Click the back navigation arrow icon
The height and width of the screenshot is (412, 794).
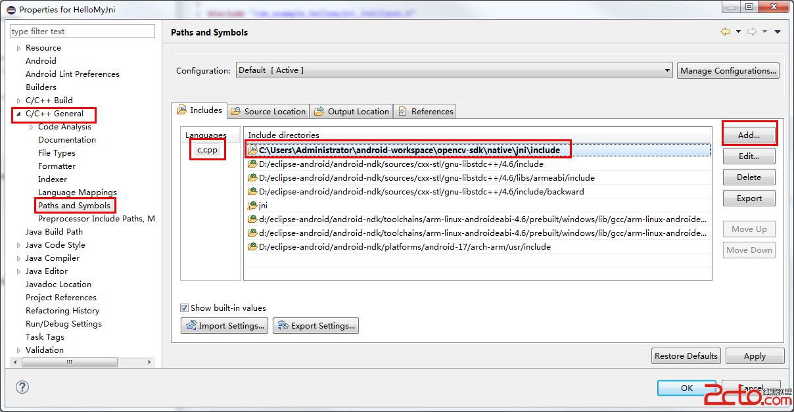[x=726, y=32]
